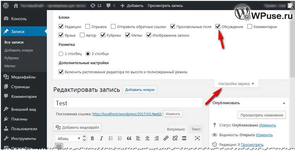The width and height of the screenshot is (295, 151).
Task: Toggle italic formatting in editor
Action: (101, 138)
